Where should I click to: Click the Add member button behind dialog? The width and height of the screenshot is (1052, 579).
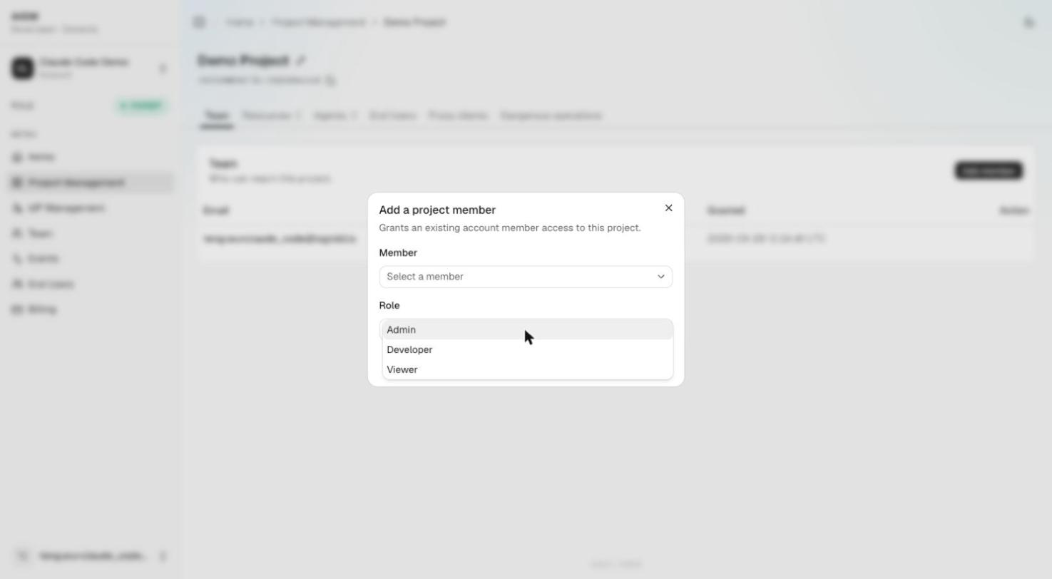989,170
